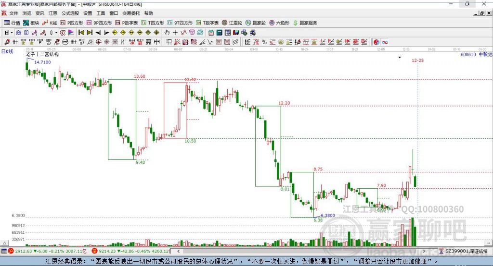Viewport: 493px width, 266px height.
Task: Click the 14.7100 high price label
Action: (42, 62)
